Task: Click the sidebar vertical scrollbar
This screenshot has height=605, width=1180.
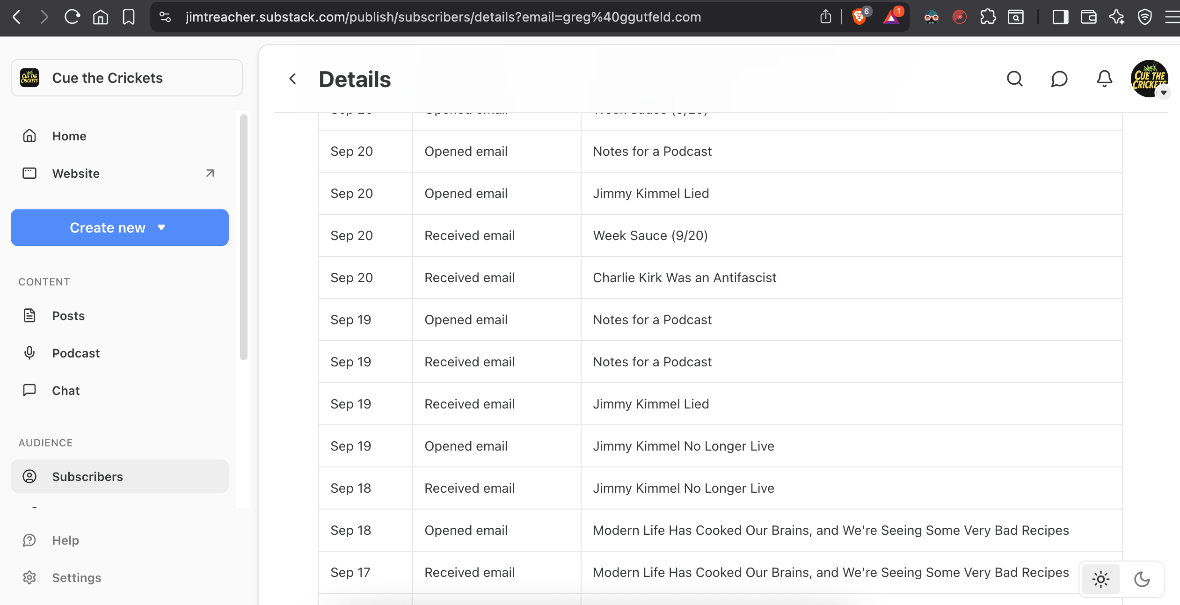Action: click(x=243, y=237)
